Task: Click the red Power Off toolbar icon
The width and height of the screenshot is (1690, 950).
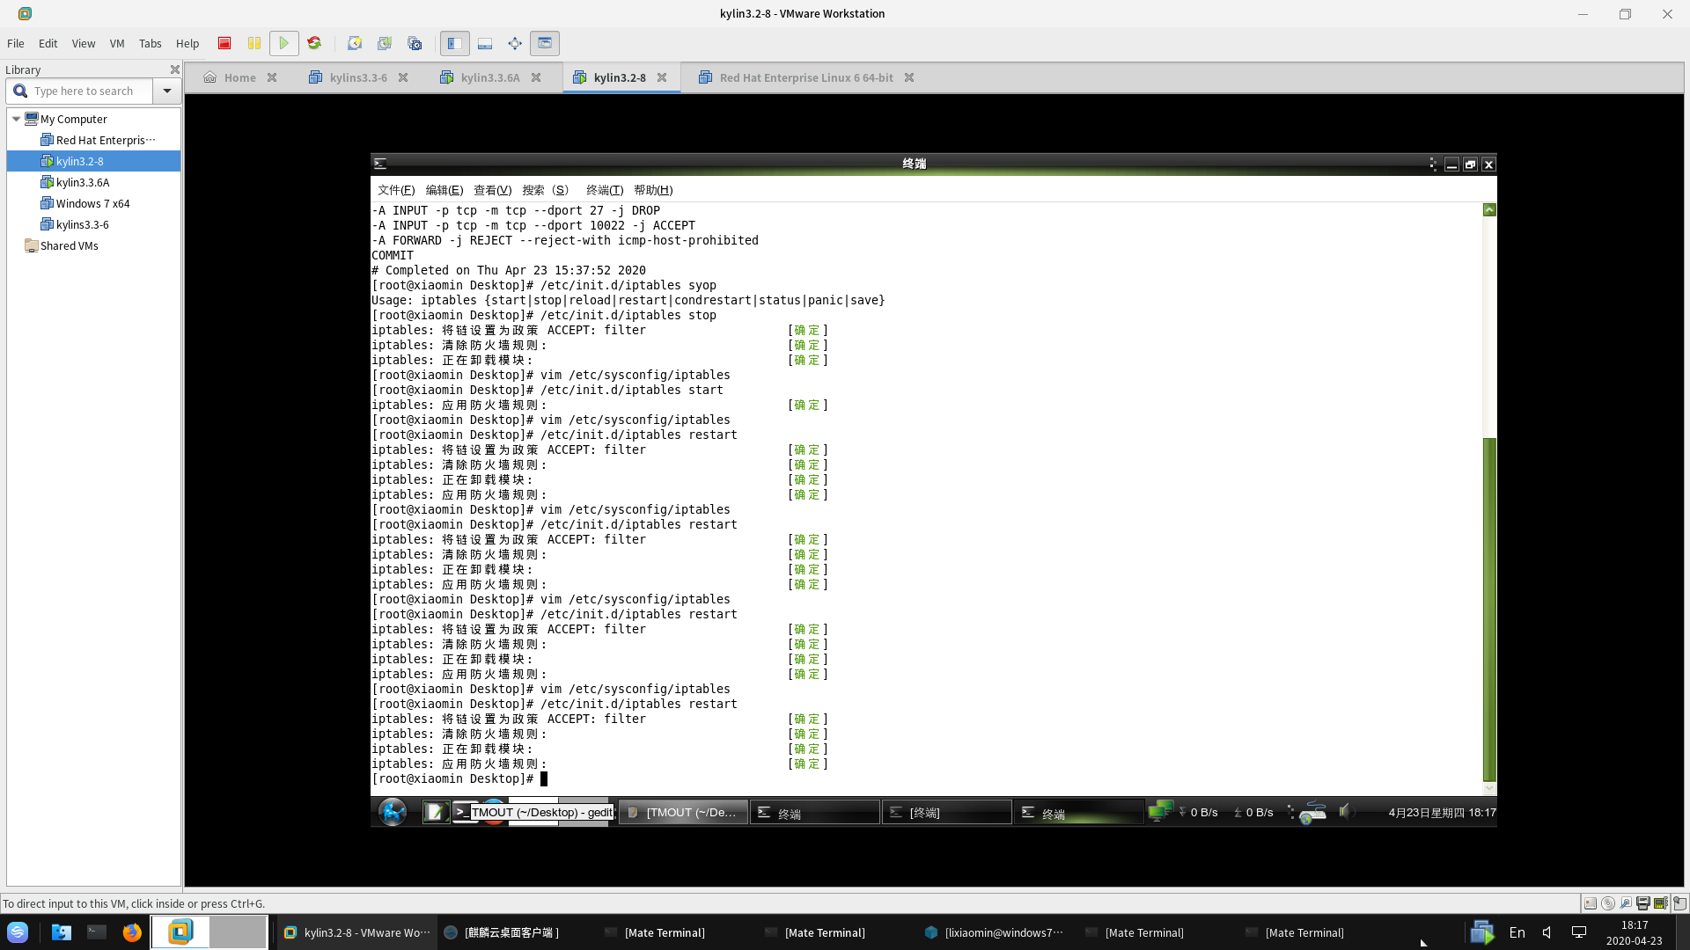Action: pyautogui.click(x=224, y=43)
